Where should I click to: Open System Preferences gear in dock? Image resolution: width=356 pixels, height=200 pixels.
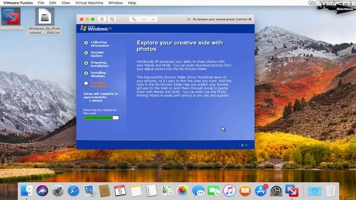[x=276, y=191]
